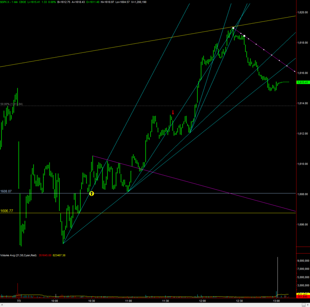The height and width of the screenshot is (307, 310).
Task: Click the 1,614.00 price axis label
Action: (x=303, y=103)
